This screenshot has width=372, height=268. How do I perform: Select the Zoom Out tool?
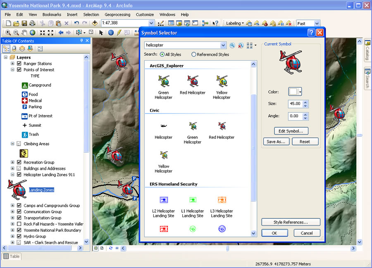point(16,33)
